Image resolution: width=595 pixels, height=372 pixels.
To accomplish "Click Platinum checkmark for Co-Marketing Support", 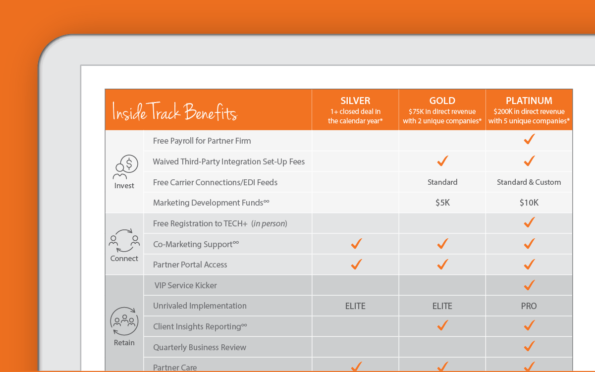I will (529, 244).
